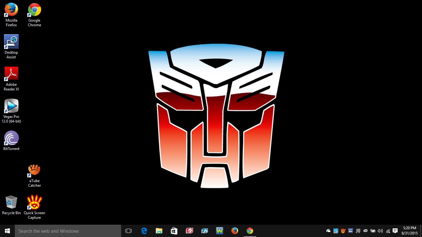Select the Quick Screen Capture desktop shortcut
The image size is (422, 237).
tap(35, 207)
